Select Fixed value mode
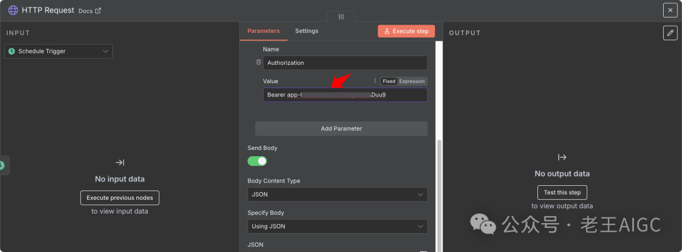682x252 pixels. pos(389,81)
